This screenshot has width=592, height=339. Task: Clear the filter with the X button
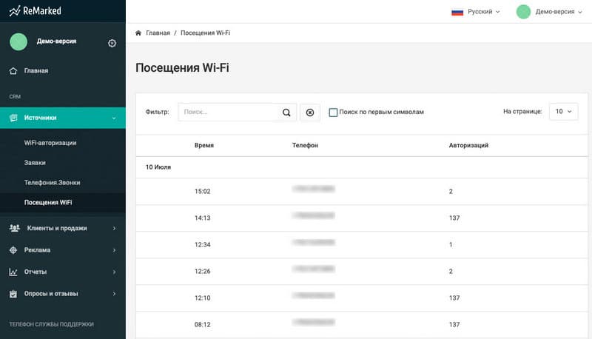click(x=310, y=112)
